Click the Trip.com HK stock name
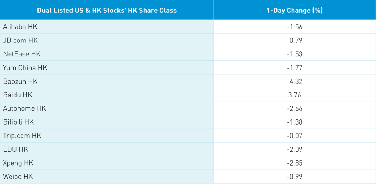This screenshot has width=376, height=185. [22, 136]
